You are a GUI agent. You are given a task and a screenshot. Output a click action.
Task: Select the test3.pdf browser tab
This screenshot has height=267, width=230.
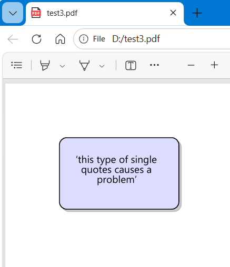pos(105,13)
